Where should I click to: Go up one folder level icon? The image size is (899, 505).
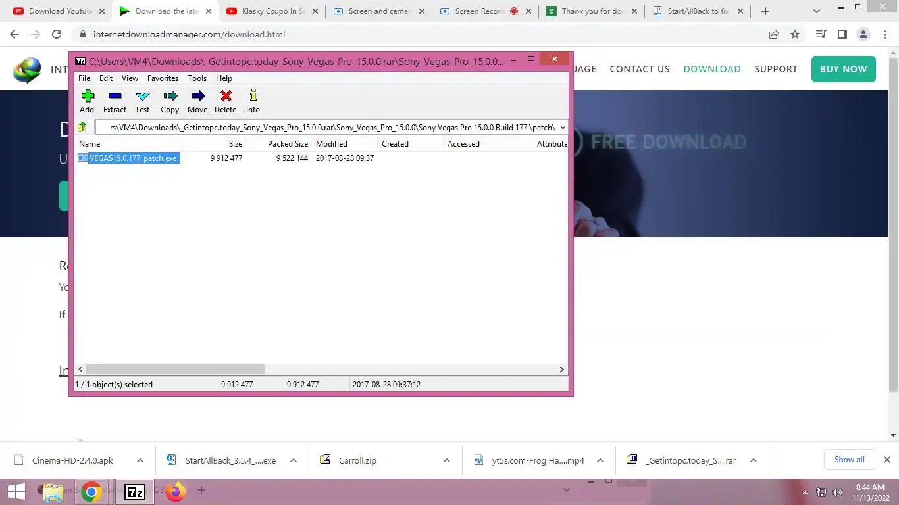pyautogui.click(x=82, y=127)
